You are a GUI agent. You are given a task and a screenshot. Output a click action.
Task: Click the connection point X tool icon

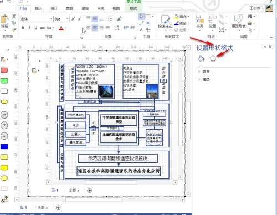click(148, 23)
